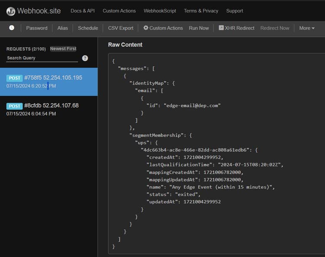The width and height of the screenshot is (325, 257).
Task: Open Custom Actions in the top navigation
Action: [x=119, y=11]
